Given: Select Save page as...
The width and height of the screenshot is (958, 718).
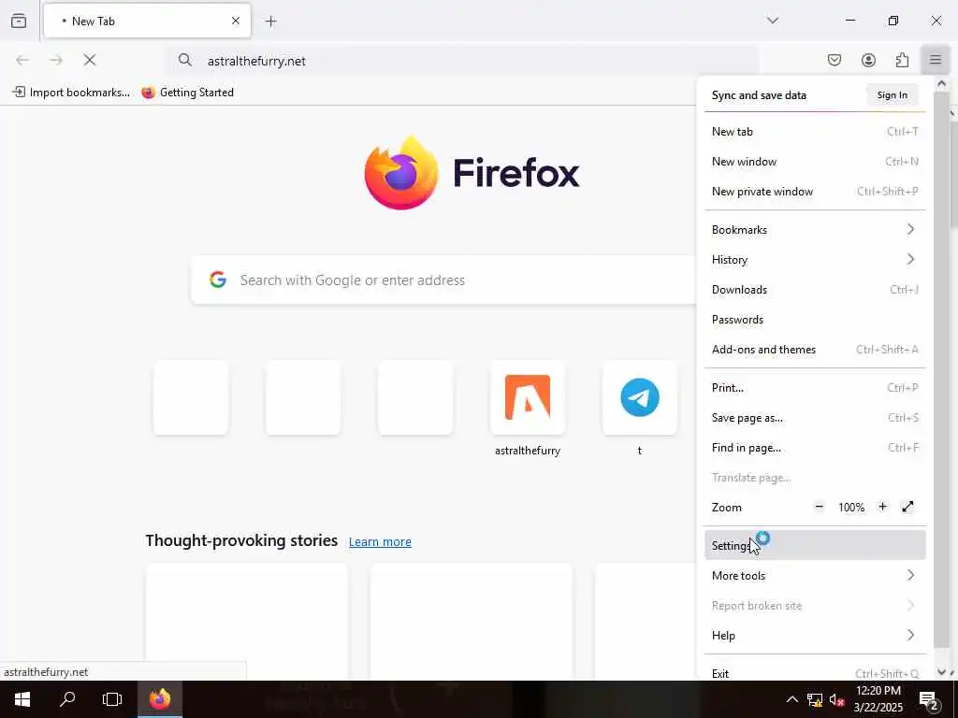Looking at the screenshot, I should 815,418.
